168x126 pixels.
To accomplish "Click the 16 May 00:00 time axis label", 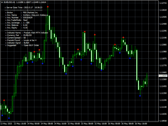I will tap(114, 124).
